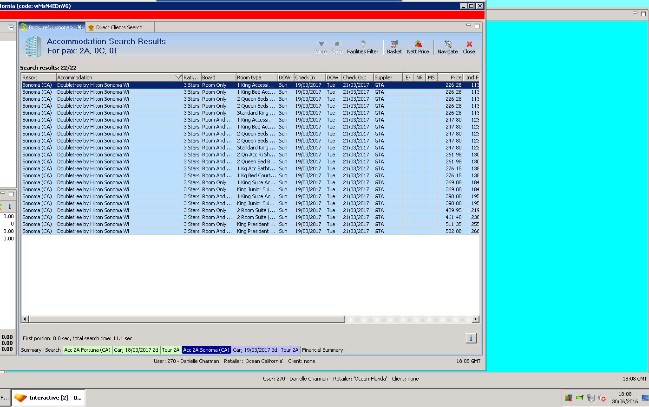Select the '2 Qn Acc Ri Sh...' room row
649x407 pixels.
click(250, 155)
